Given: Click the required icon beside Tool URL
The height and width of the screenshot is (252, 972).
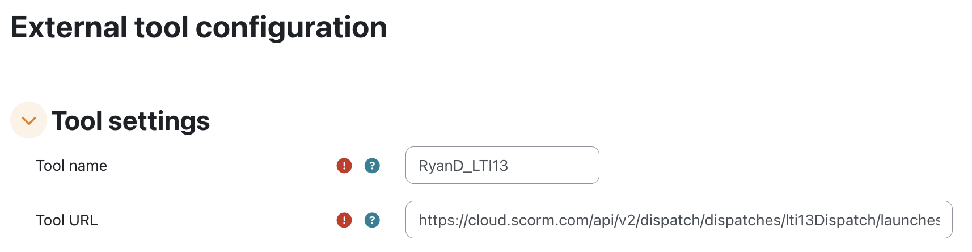Looking at the screenshot, I should 344,220.
